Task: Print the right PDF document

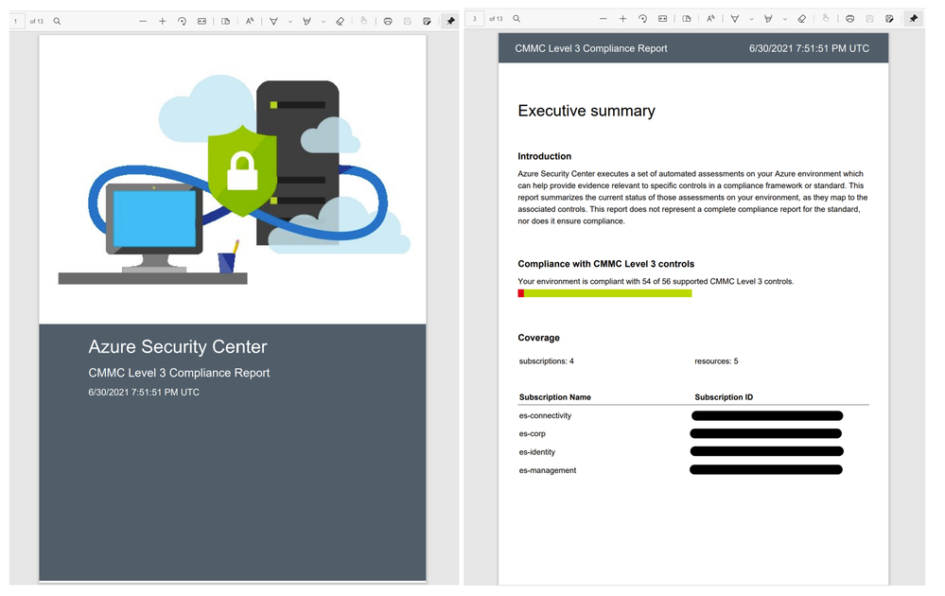Action: (849, 19)
